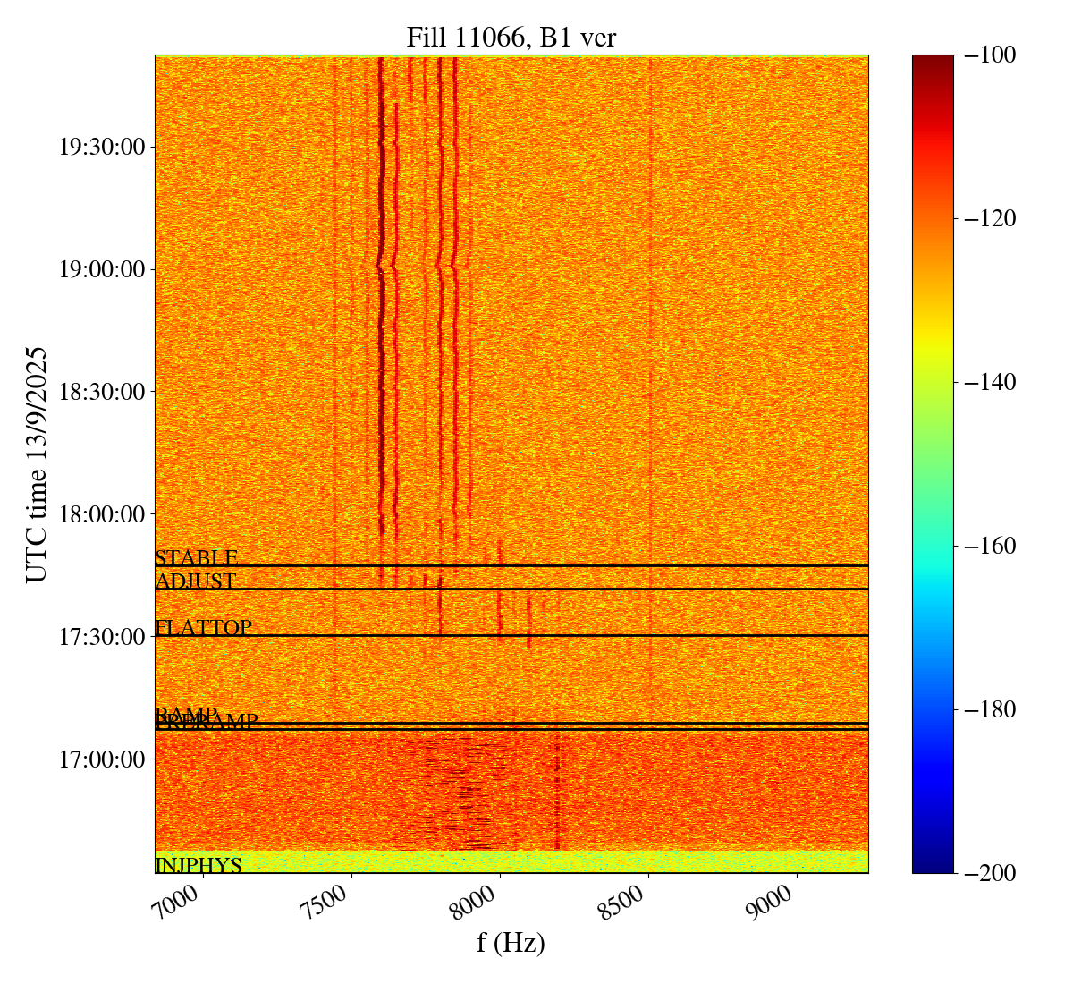Click the "UTC time 13/9/2025" y-axis label
The image size is (1073, 984).
tap(37, 464)
